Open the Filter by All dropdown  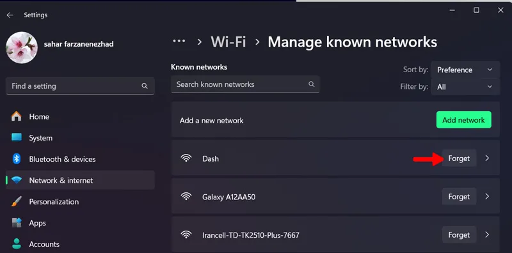[465, 87]
